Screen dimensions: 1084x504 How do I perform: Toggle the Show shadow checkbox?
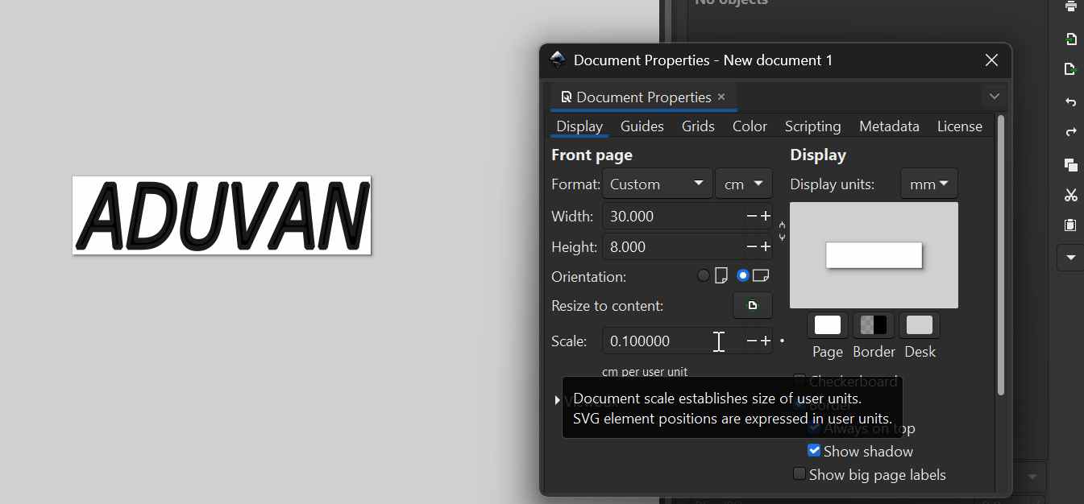pyautogui.click(x=814, y=451)
